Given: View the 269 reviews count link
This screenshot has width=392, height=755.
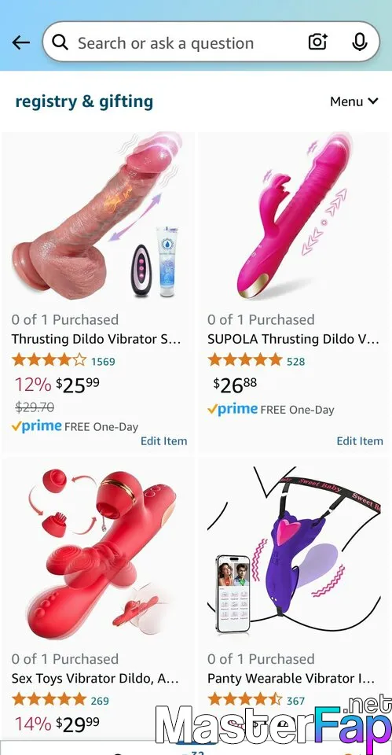Looking at the screenshot, I should (100, 701).
